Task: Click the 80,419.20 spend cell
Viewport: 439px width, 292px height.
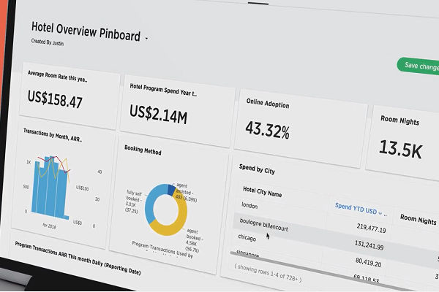Action: (368, 262)
